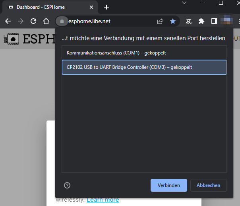Screen dimensions: 240x206
Task: Click the browser back arrow
Action: 8,21
